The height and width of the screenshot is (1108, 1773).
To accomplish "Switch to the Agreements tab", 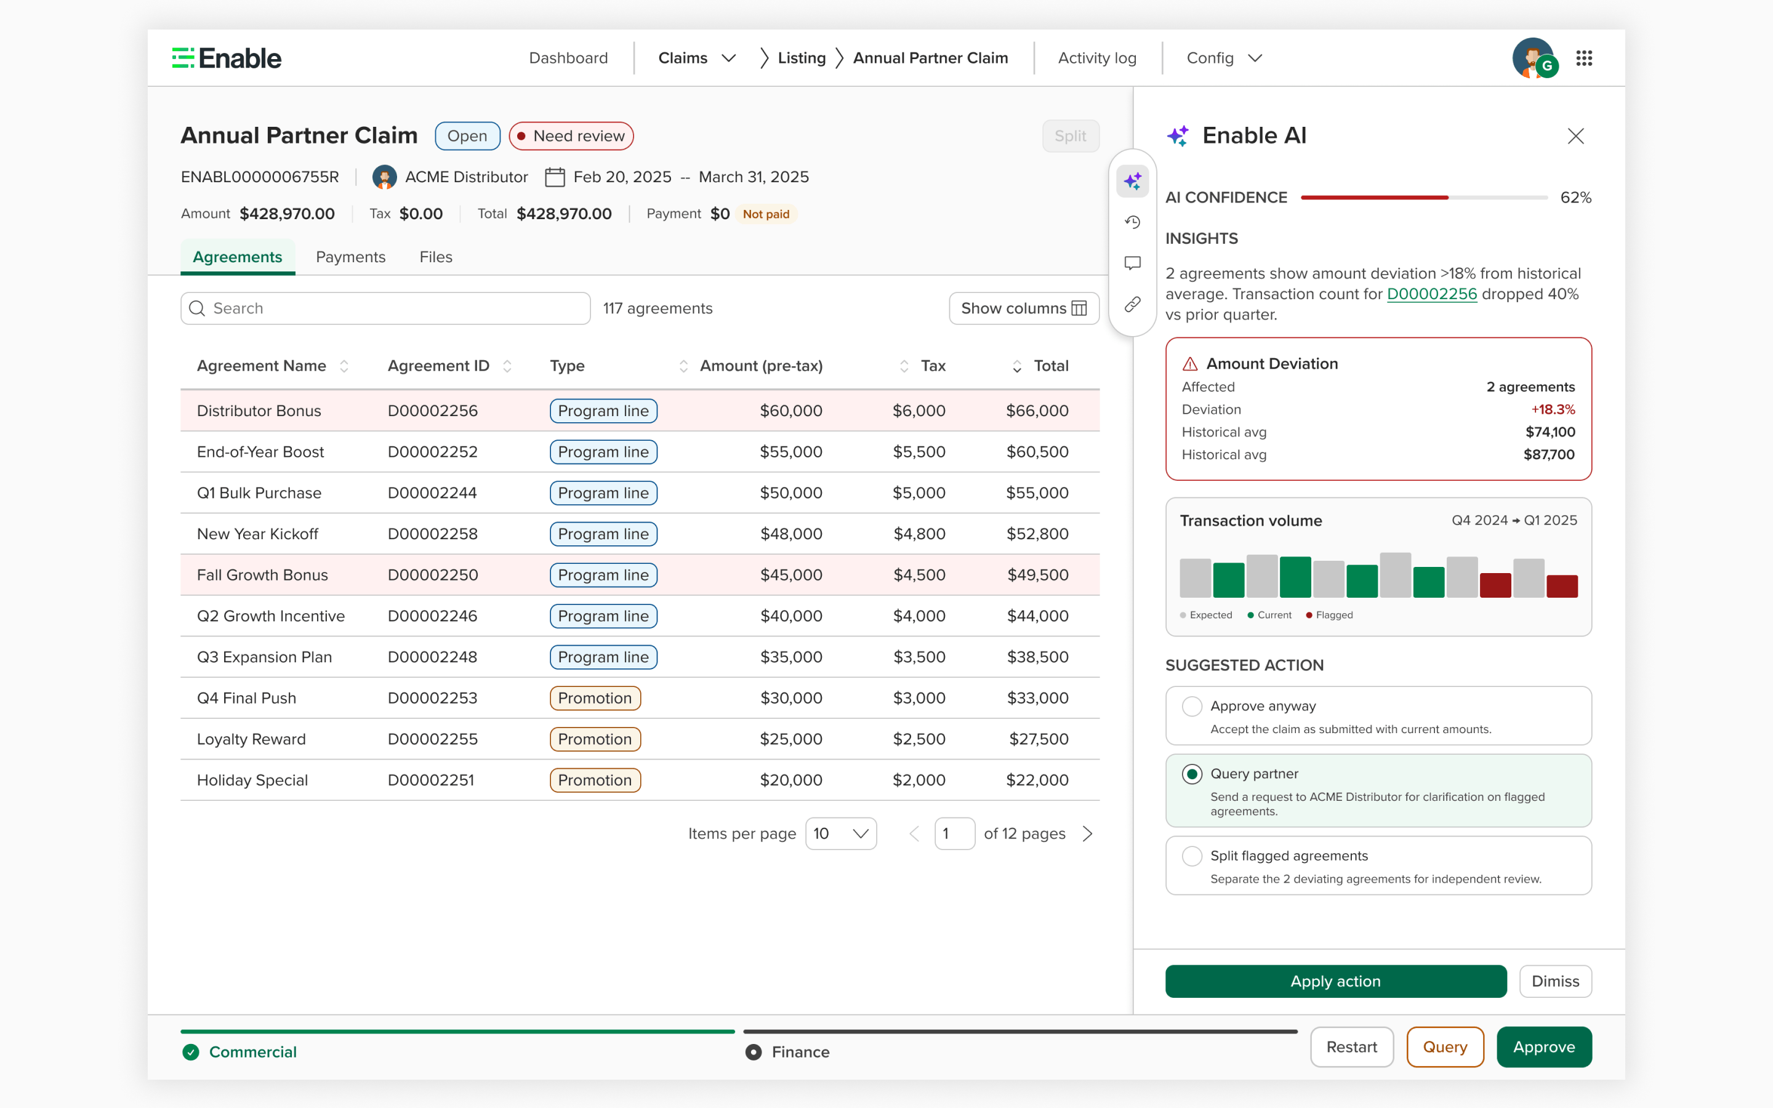I will pyautogui.click(x=238, y=257).
